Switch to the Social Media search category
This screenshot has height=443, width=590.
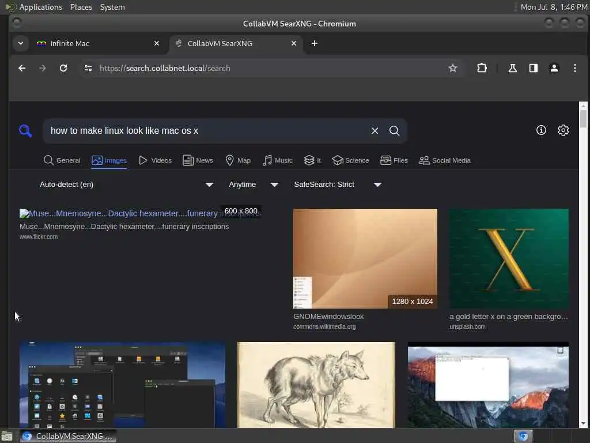pos(445,160)
